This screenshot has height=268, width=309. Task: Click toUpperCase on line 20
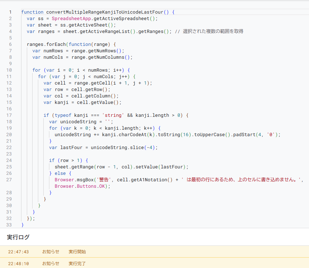209,134
